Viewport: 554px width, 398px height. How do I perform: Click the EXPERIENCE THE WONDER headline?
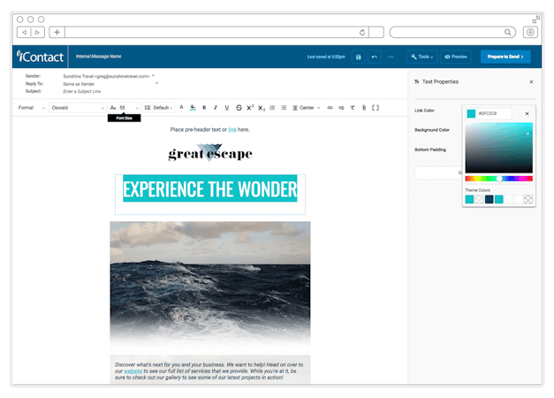pyautogui.click(x=210, y=188)
